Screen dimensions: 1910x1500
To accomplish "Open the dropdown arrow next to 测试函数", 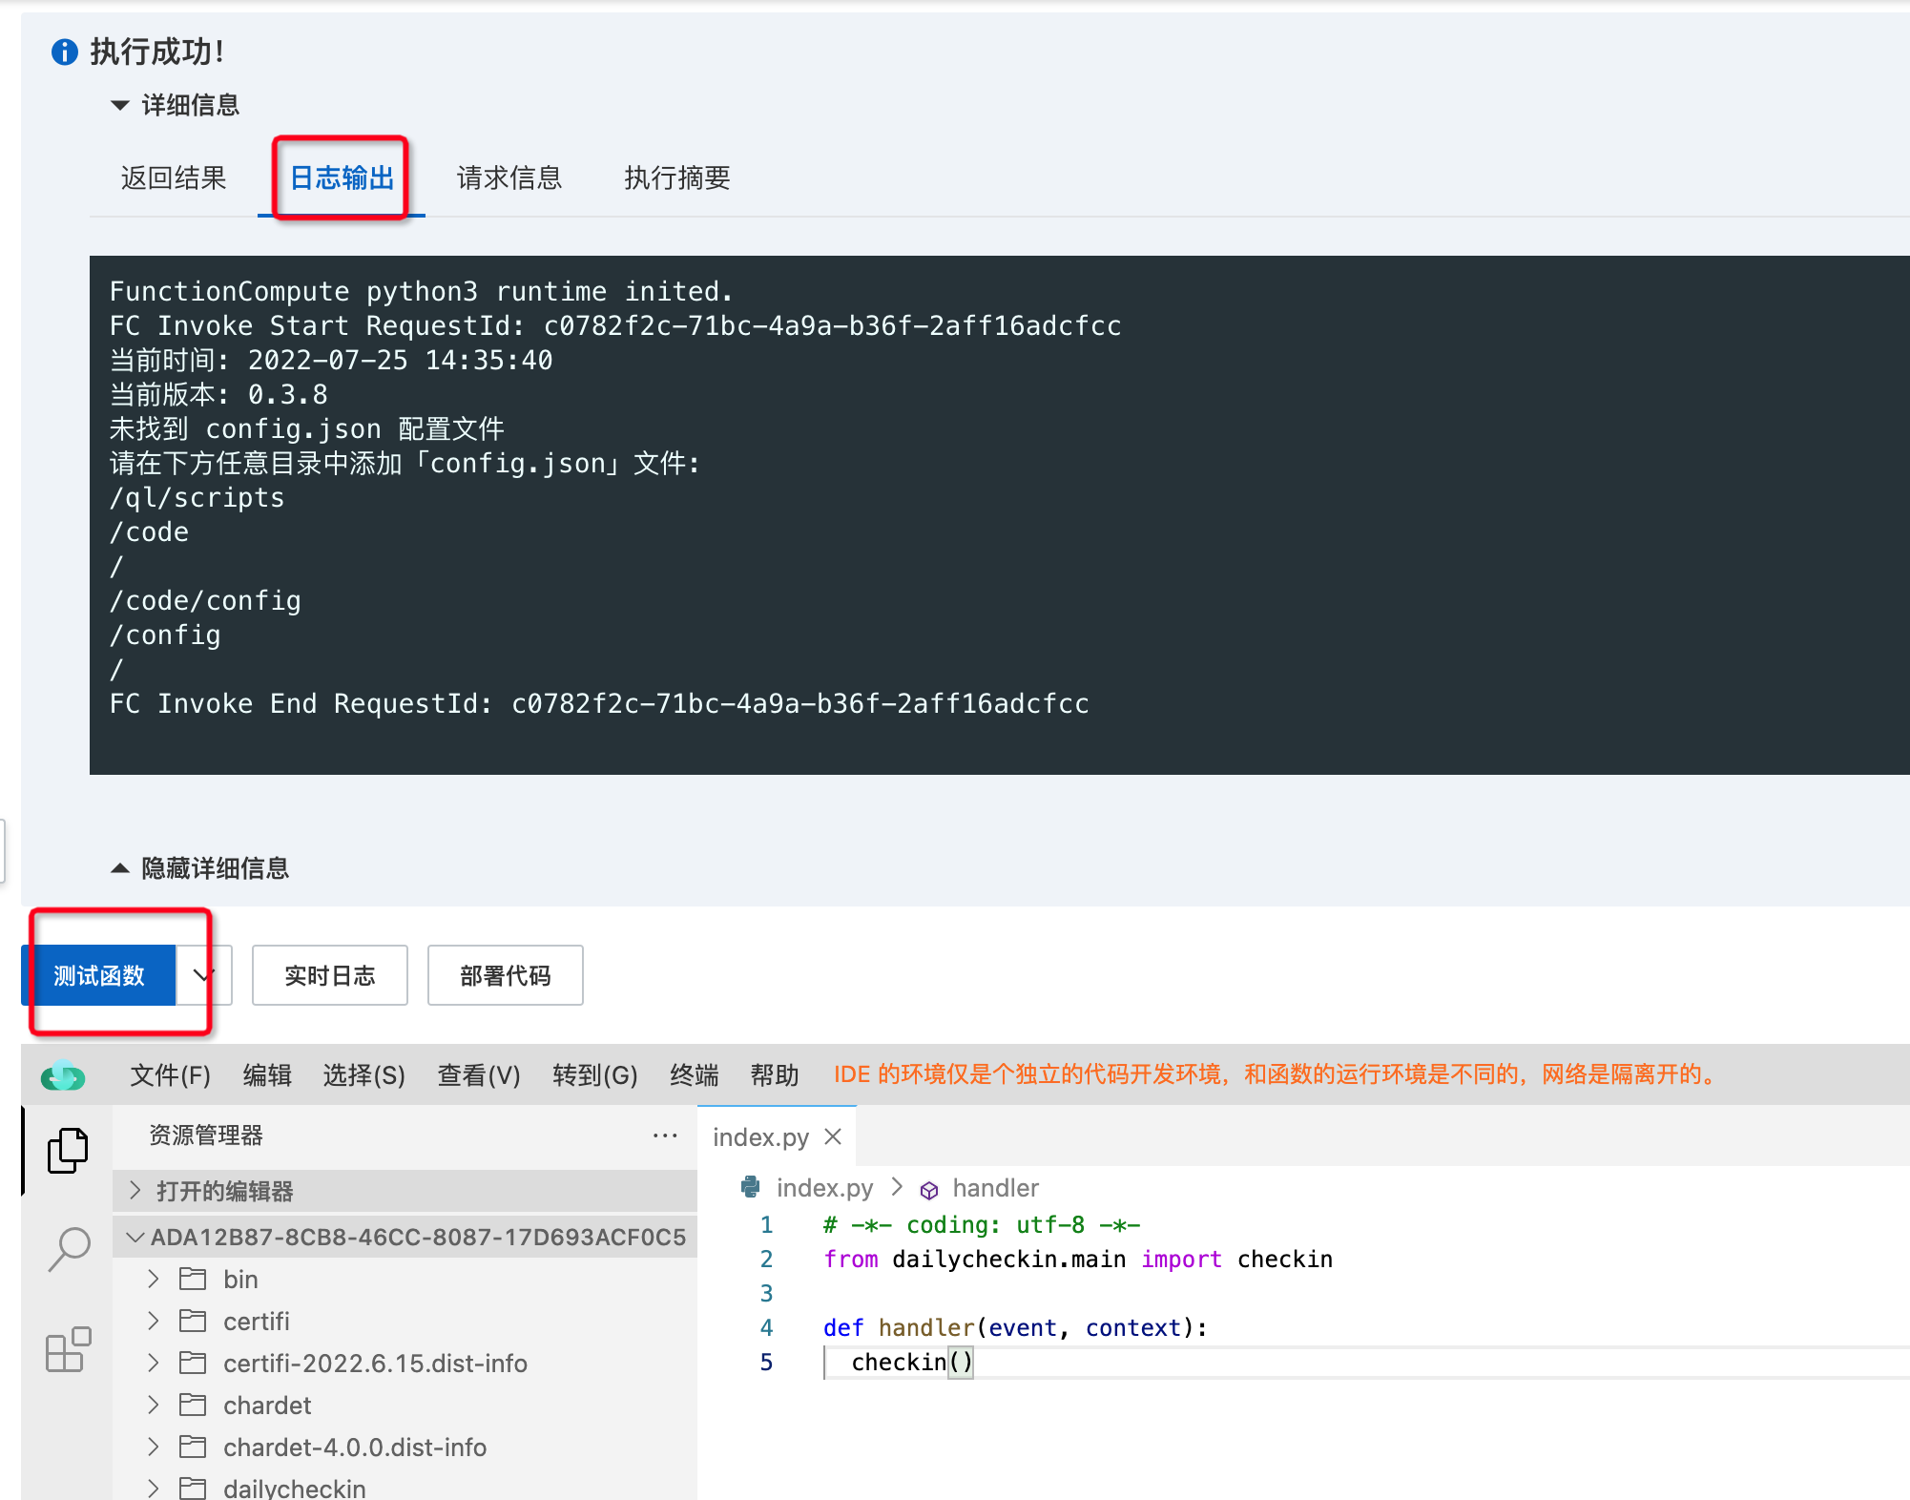I will [203, 975].
